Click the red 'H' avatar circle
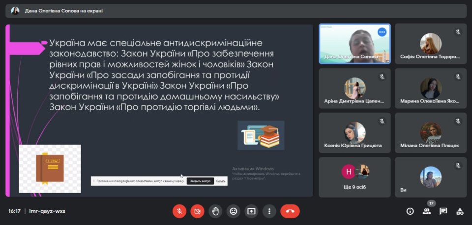Screen dimensions: 472x225 [349, 172]
